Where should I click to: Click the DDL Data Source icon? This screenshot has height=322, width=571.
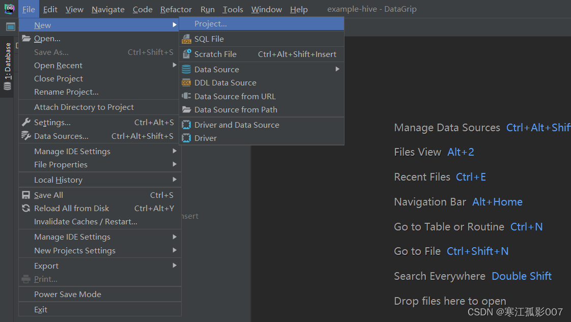(x=186, y=82)
